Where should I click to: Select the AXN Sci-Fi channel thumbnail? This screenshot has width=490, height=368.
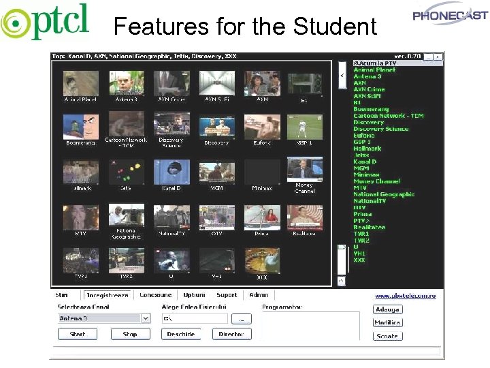pos(217,83)
